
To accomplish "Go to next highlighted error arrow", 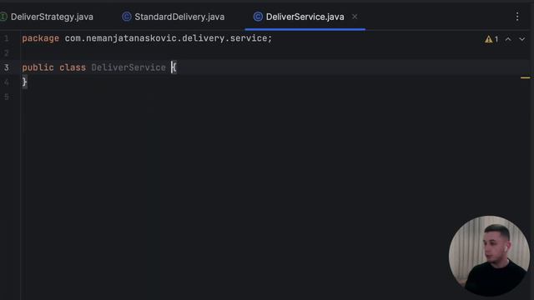I will [521, 39].
